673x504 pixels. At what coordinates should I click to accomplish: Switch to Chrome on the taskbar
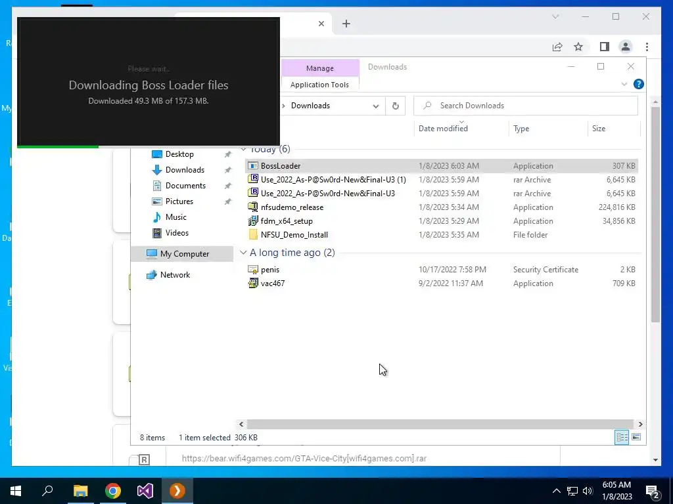(113, 491)
